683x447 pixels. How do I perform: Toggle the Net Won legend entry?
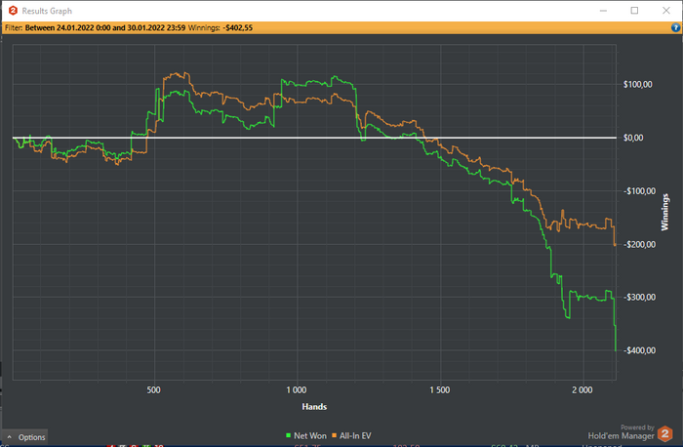[x=305, y=435]
